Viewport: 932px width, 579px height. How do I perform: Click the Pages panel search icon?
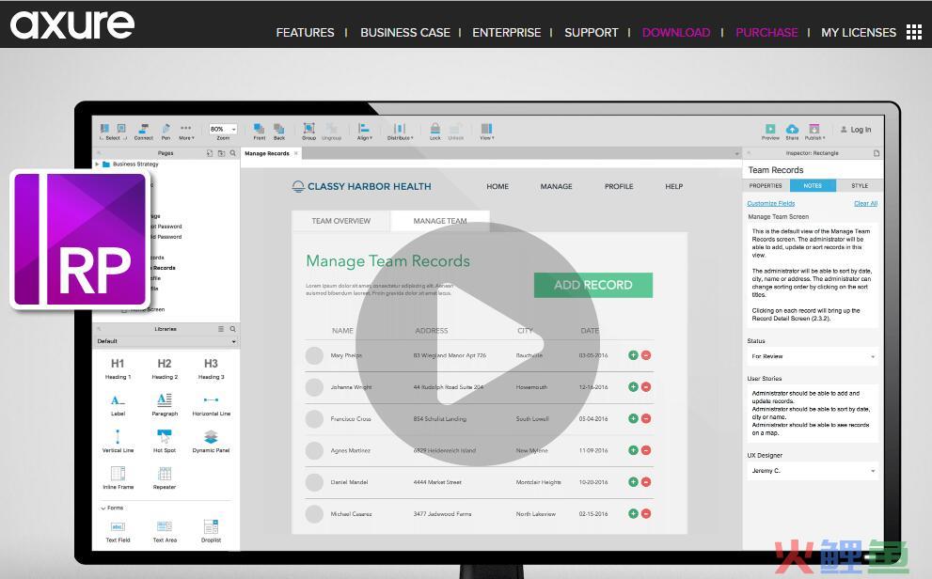tap(233, 153)
